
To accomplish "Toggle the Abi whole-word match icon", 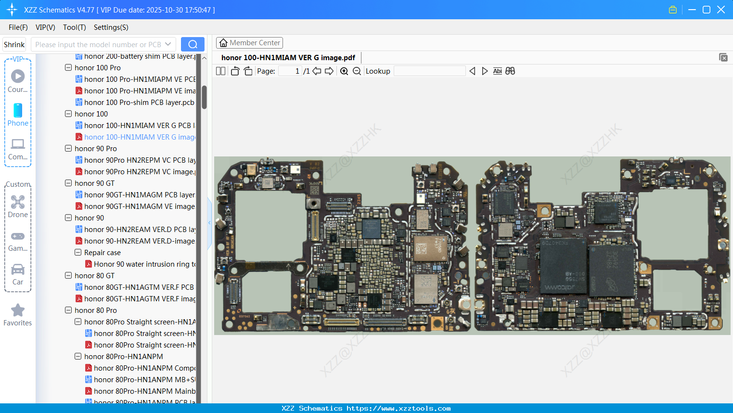I will point(498,71).
